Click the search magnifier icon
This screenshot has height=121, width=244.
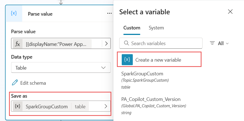tap(127, 43)
